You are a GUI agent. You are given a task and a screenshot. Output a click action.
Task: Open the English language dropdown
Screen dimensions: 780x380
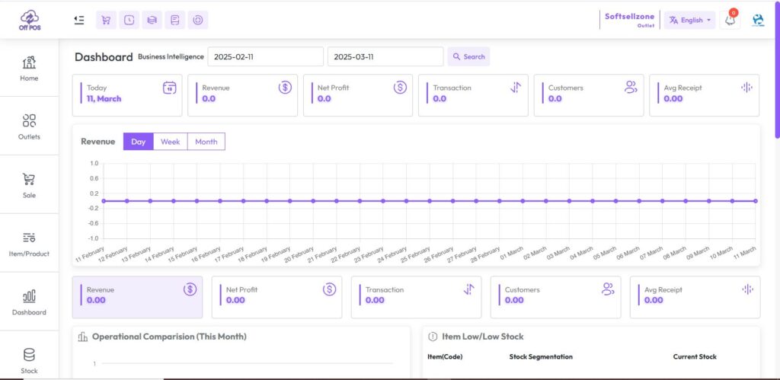689,21
